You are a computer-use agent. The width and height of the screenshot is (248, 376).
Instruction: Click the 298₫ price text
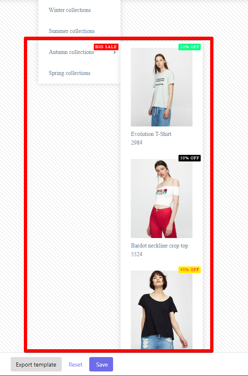137,142
